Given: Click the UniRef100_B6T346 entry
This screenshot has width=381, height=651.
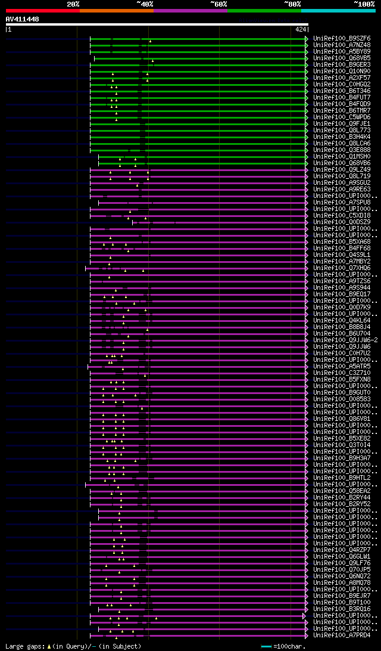Looking at the screenshot, I should tap(342, 91).
